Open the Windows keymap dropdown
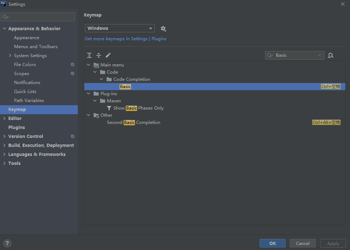This screenshot has width=350, height=250. (x=120, y=28)
